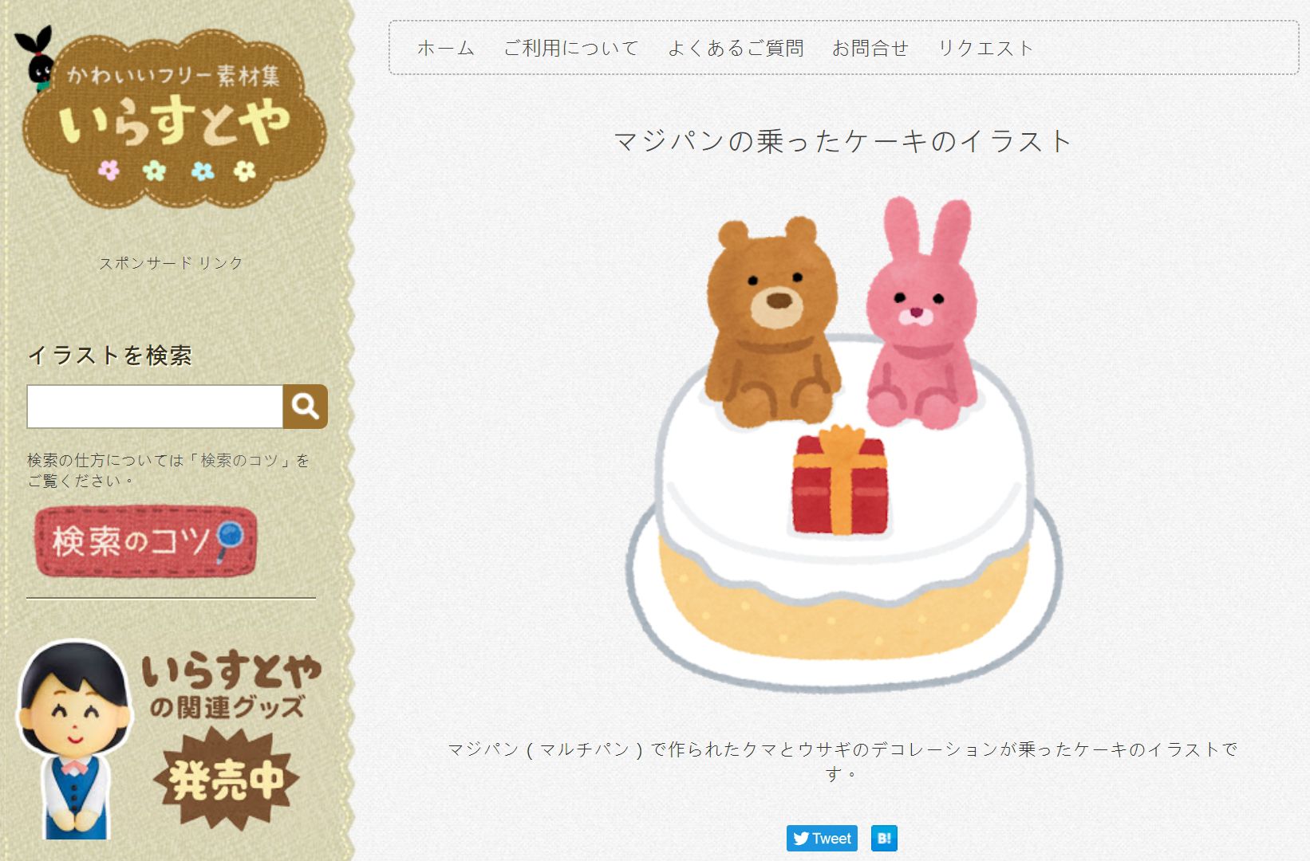Click the マジパンの乗ったケーキのイラスト title

pos(843,141)
